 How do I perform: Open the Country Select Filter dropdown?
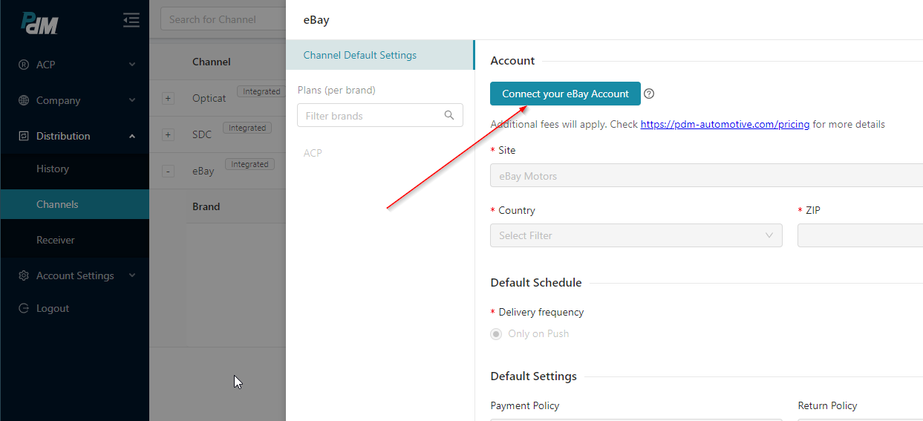[636, 235]
